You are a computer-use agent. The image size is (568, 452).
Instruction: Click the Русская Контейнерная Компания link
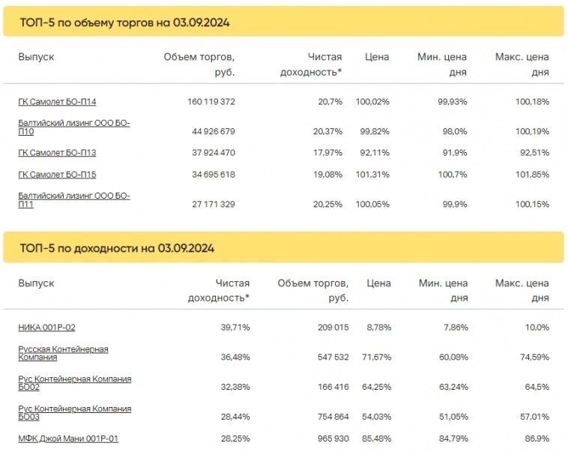coord(63,353)
